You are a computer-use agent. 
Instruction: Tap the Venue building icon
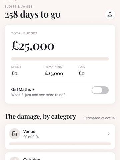click(x=15, y=134)
